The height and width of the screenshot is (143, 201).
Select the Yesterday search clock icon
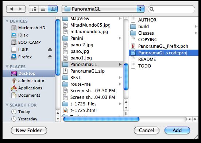(x=14, y=119)
